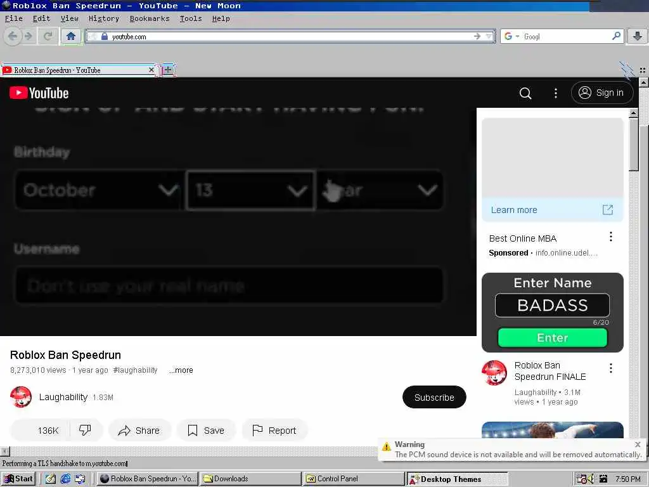649x487 pixels.
Task: Click the youtube.com address field
Action: click(290, 36)
